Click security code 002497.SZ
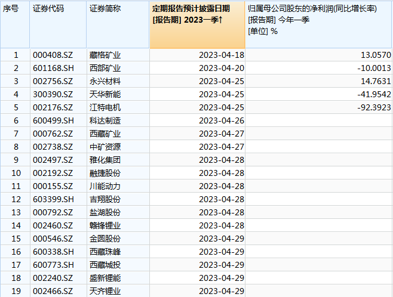The width and height of the screenshot is (393, 297). pos(53,160)
